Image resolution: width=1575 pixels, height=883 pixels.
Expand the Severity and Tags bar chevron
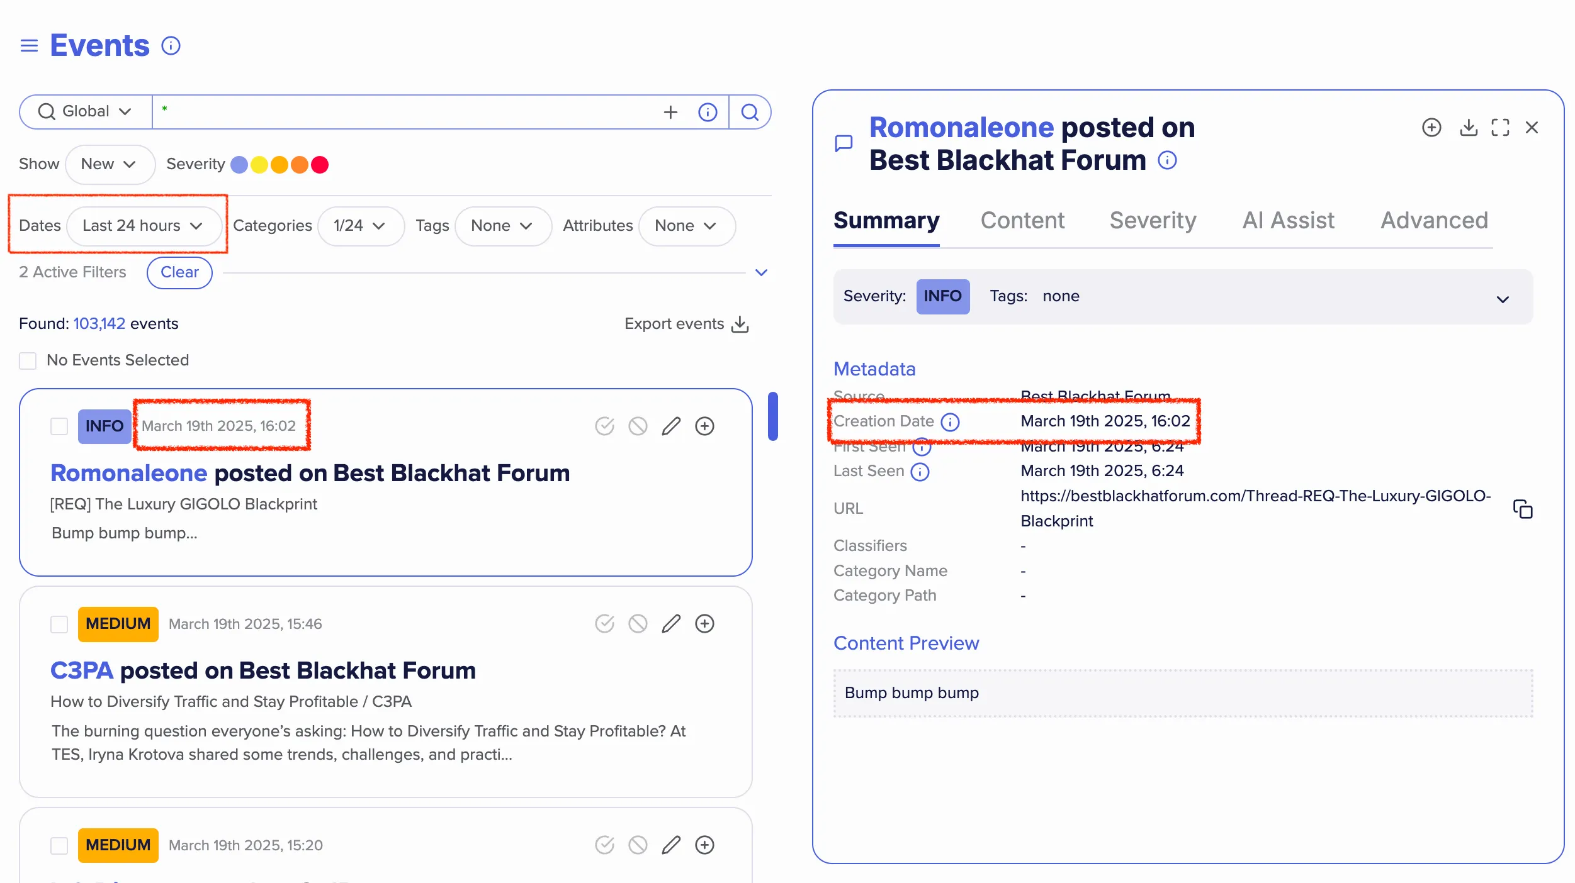click(1503, 299)
